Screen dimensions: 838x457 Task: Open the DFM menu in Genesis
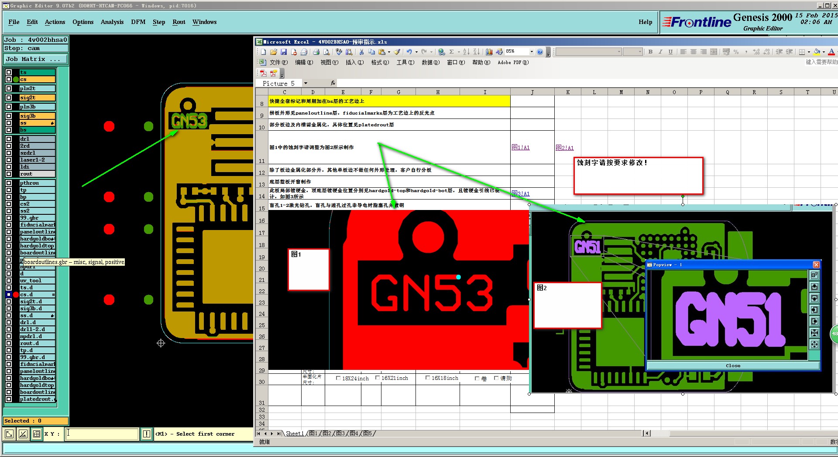pyautogui.click(x=138, y=22)
